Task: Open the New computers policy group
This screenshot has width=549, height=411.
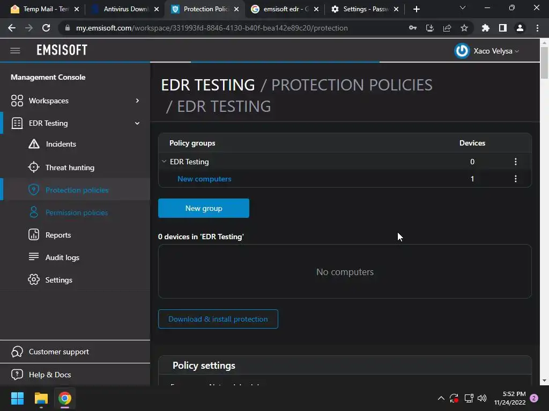Action: coord(204,179)
